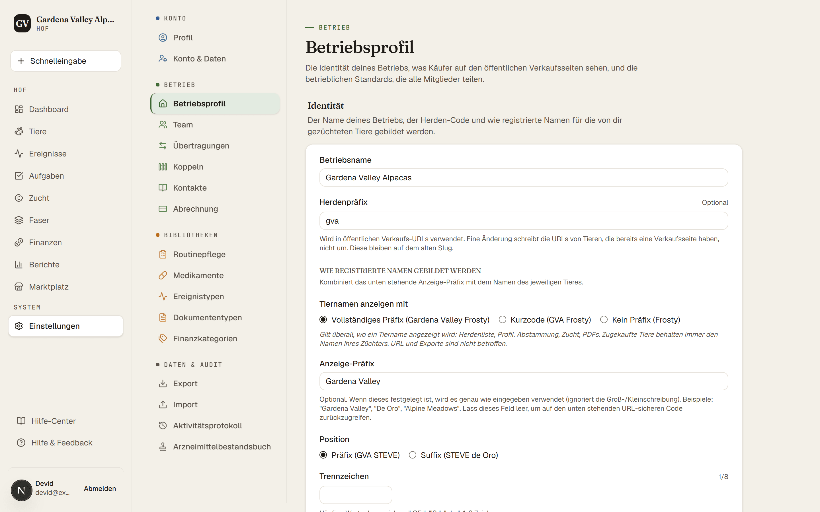The width and height of the screenshot is (820, 512).
Task: Click the Hilfe & Feedback question icon
Action: click(x=21, y=443)
